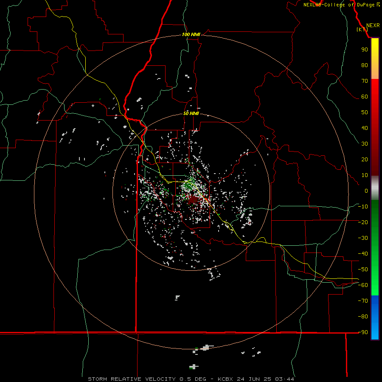The width and height of the screenshot is (382, 382).
Task: Click the yellow top segment of color bar
Action: click(x=375, y=59)
